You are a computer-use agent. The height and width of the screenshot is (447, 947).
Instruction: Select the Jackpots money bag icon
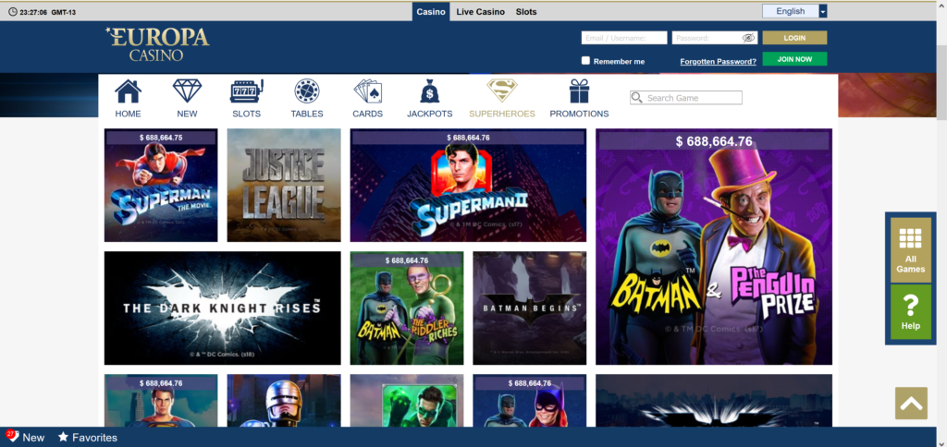(430, 91)
